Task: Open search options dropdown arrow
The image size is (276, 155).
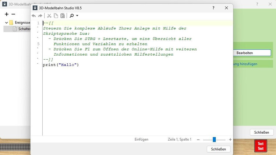Action: pyautogui.click(x=77, y=16)
